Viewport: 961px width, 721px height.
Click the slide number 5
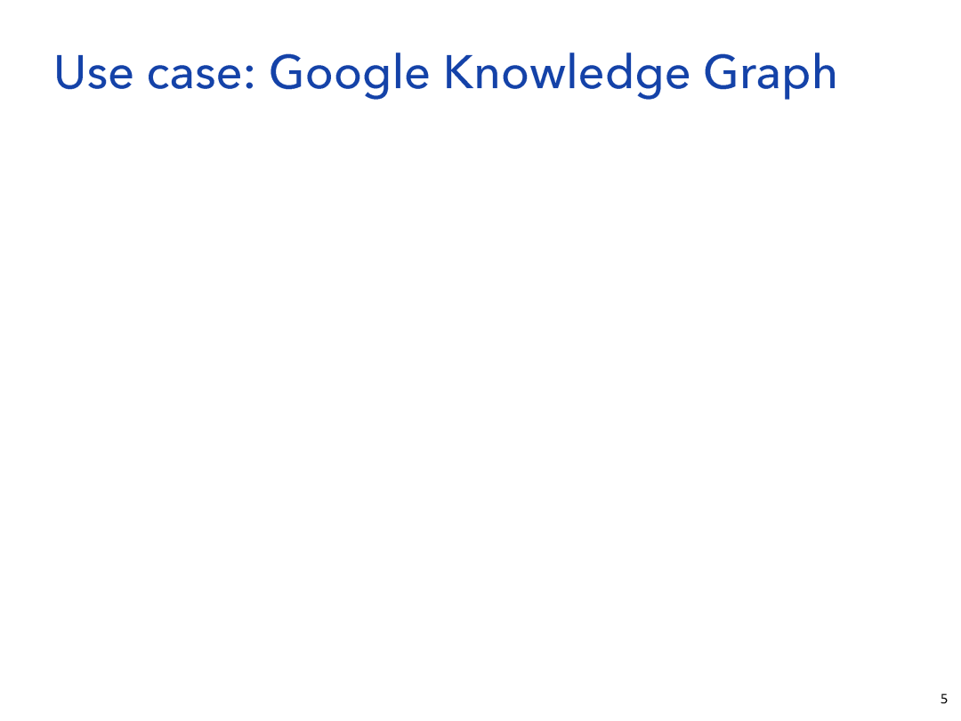pos(944,699)
